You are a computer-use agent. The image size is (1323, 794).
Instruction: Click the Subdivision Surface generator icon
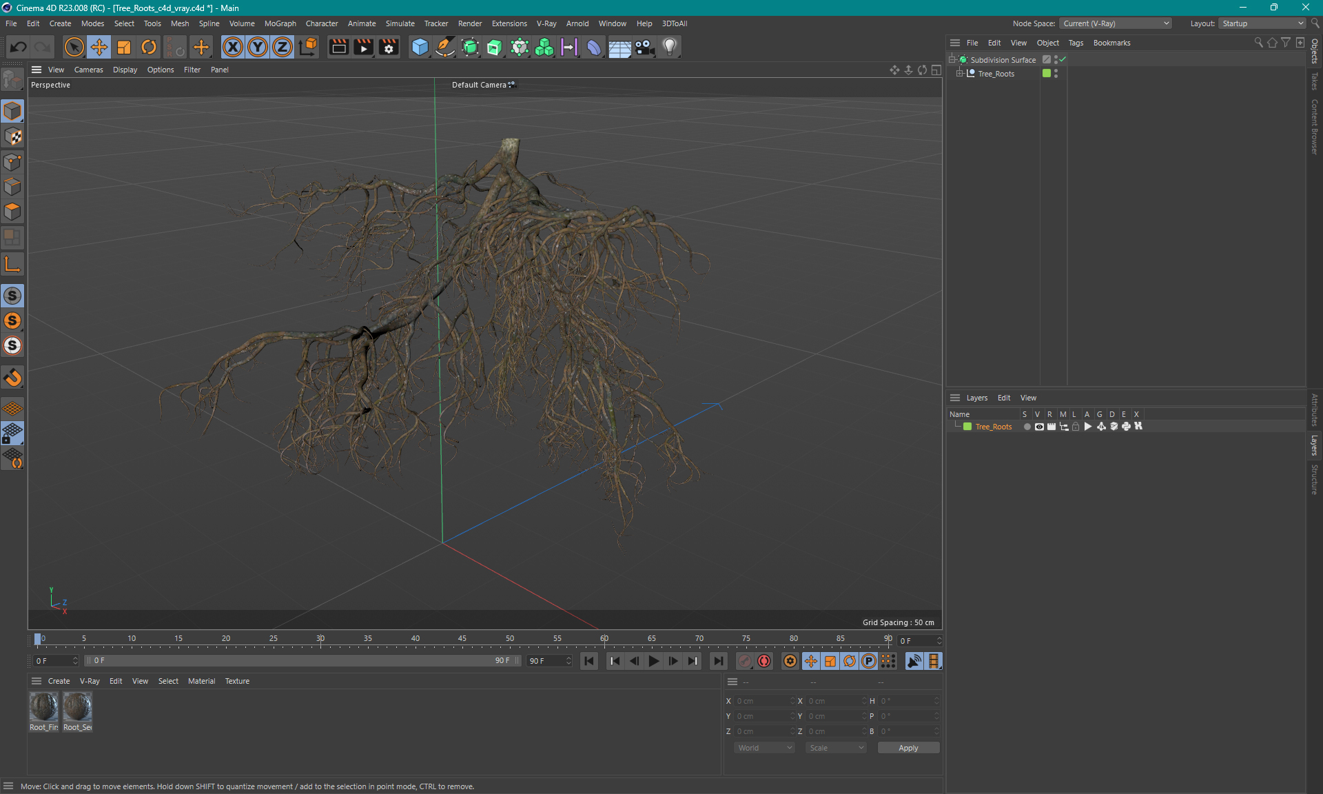pyautogui.click(x=470, y=47)
